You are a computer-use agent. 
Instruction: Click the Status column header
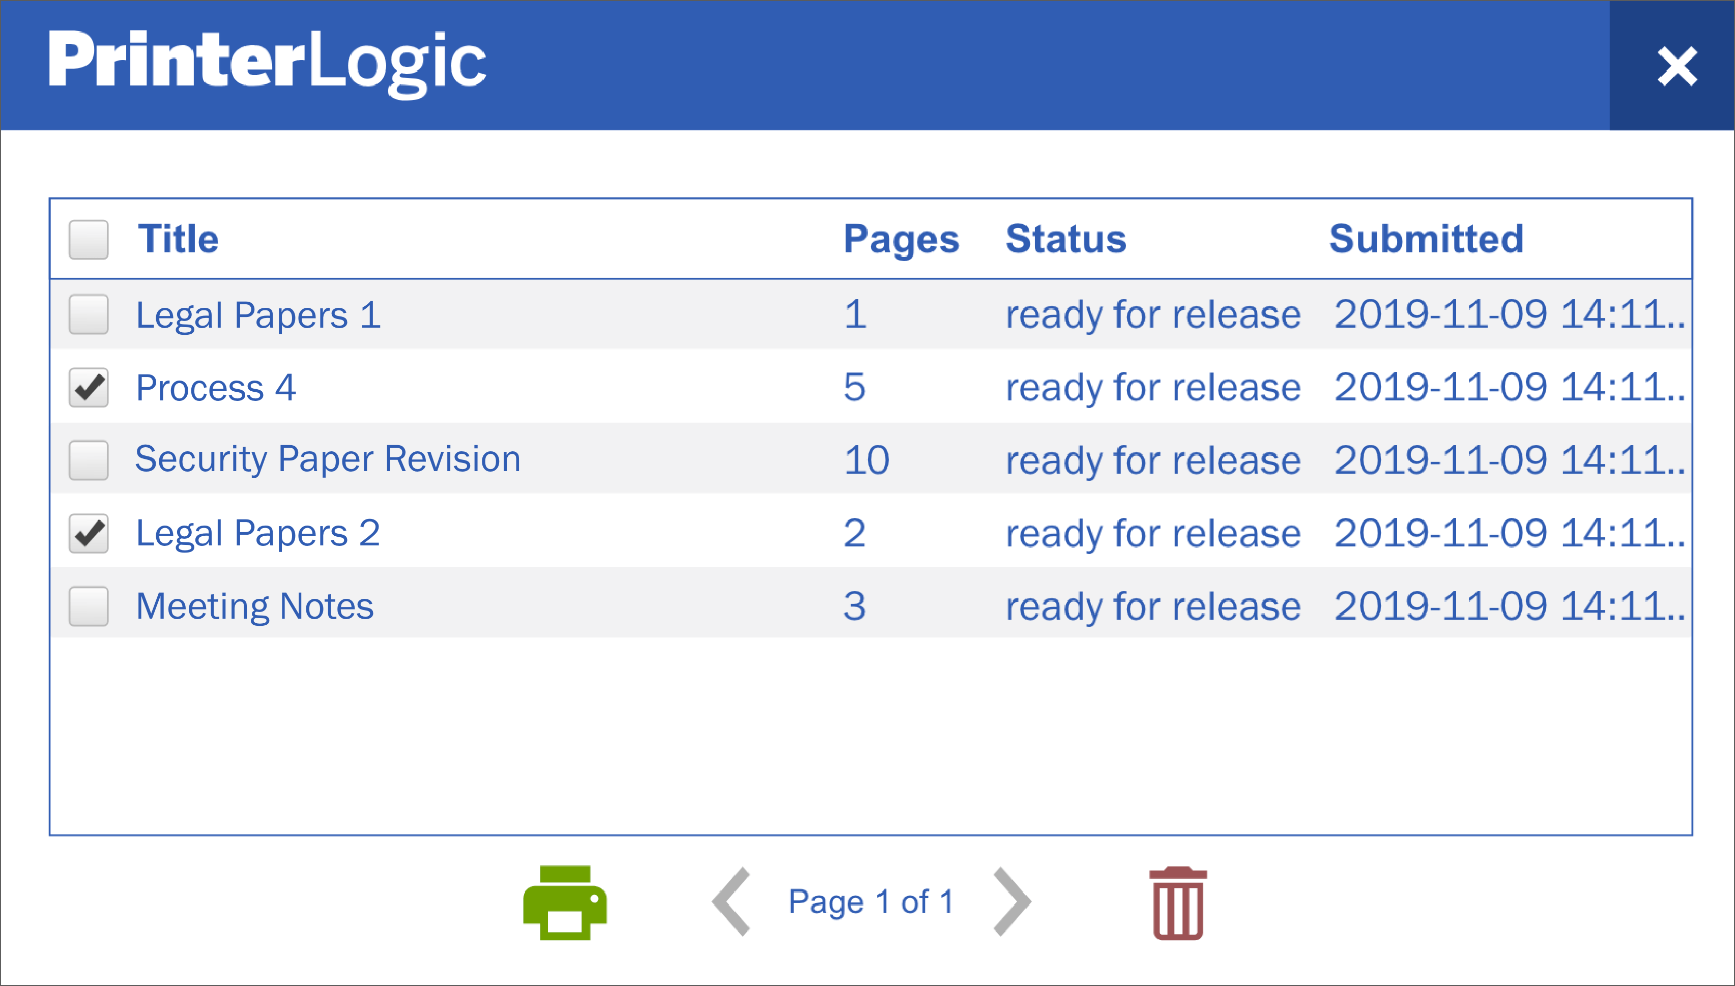(x=1065, y=239)
